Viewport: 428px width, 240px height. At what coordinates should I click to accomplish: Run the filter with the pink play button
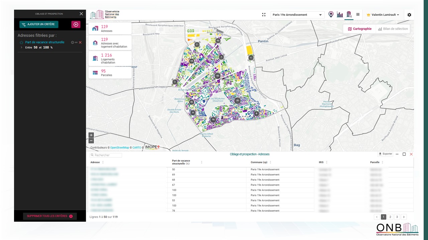pyautogui.click(x=76, y=24)
